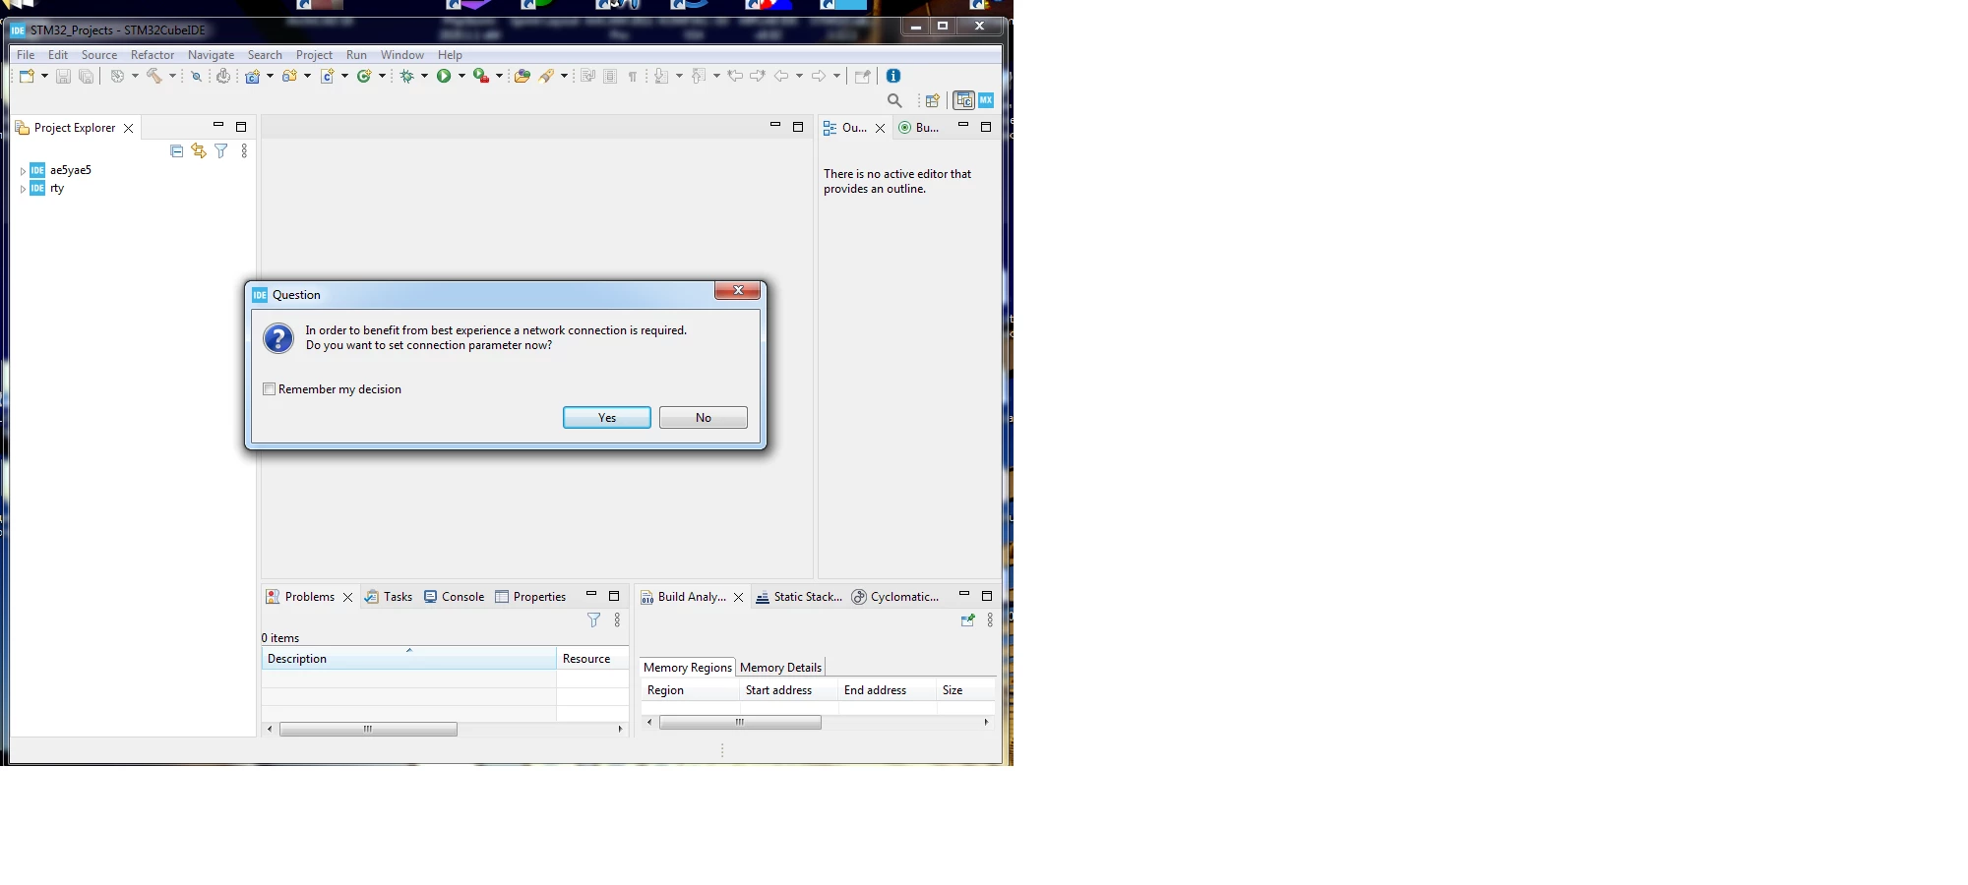Viewport: 1968px width, 885px height.
Task: Click the Next Annotation icon
Action: pyautogui.click(x=661, y=76)
